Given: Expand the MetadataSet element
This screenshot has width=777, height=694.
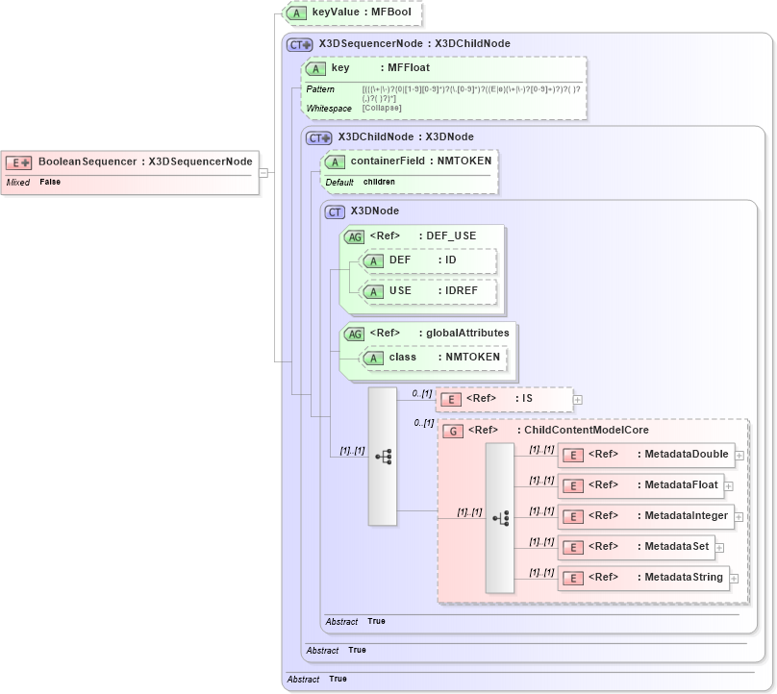Looking at the screenshot, I should [x=720, y=548].
